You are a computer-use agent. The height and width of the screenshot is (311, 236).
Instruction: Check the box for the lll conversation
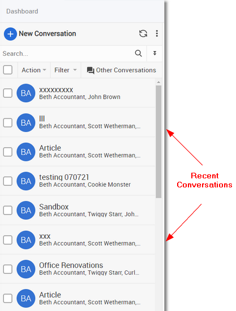8,122
